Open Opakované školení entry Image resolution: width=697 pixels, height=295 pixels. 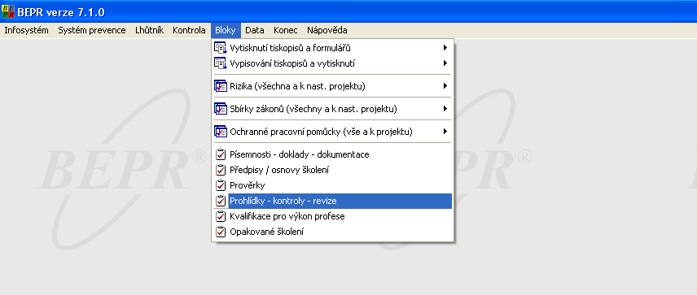tap(332, 232)
